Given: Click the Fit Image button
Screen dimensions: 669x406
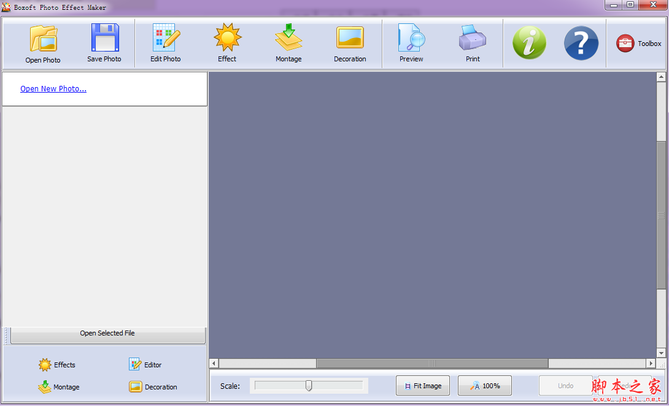Looking at the screenshot, I should (423, 386).
